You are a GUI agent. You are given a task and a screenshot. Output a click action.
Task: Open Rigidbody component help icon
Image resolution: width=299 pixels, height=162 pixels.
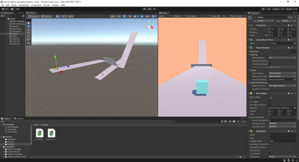[289, 131]
